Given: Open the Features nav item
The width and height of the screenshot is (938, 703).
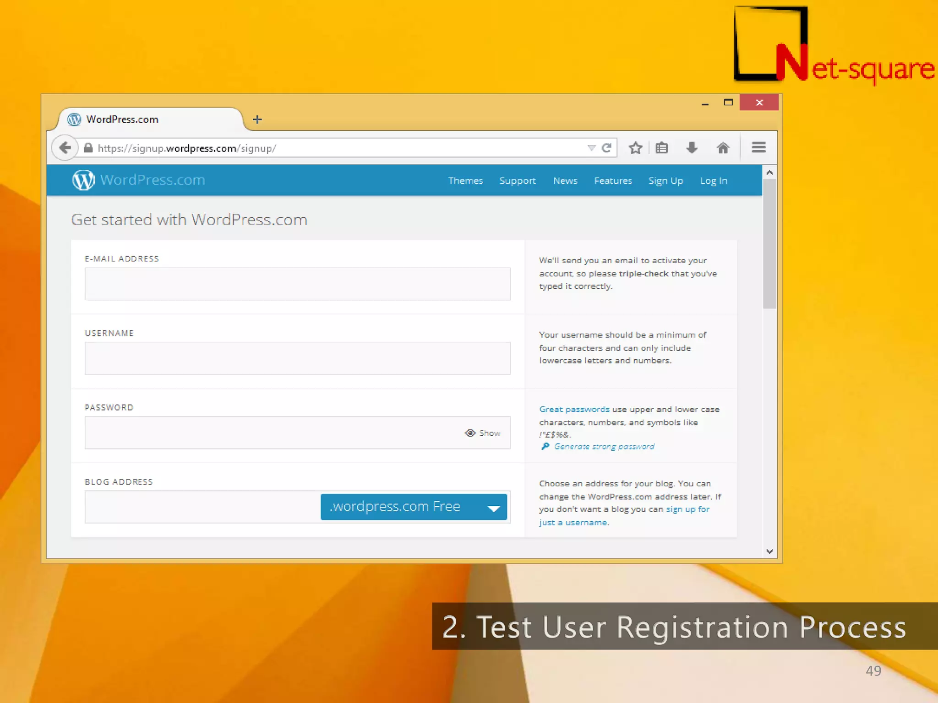Looking at the screenshot, I should (x=612, y=181).
